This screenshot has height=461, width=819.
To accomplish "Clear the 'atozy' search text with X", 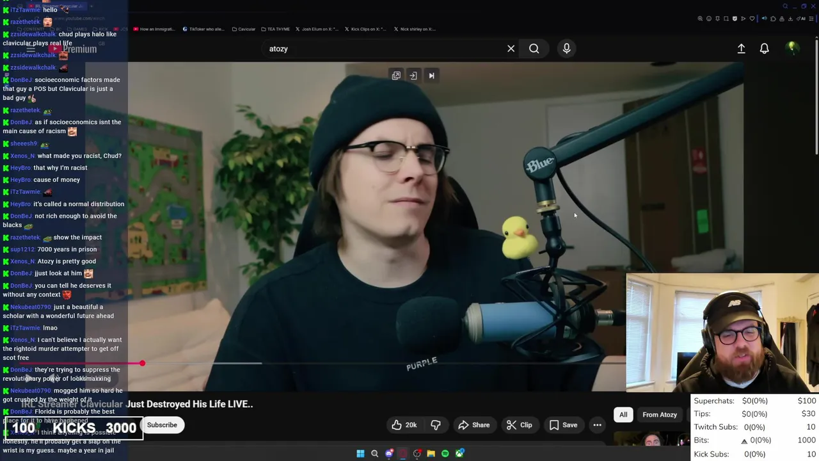I will [511, 49].
